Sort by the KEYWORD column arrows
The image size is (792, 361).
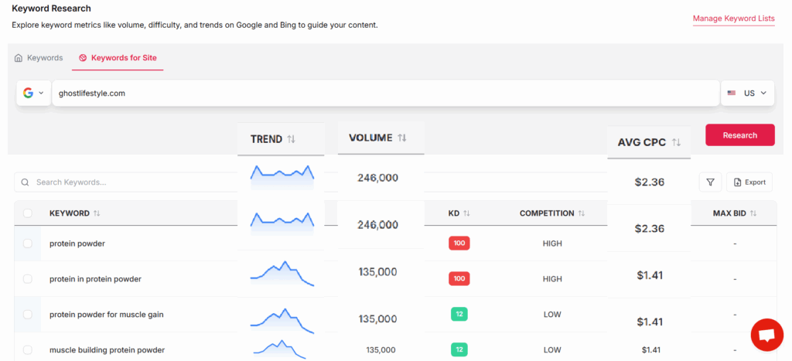[97, 213]
